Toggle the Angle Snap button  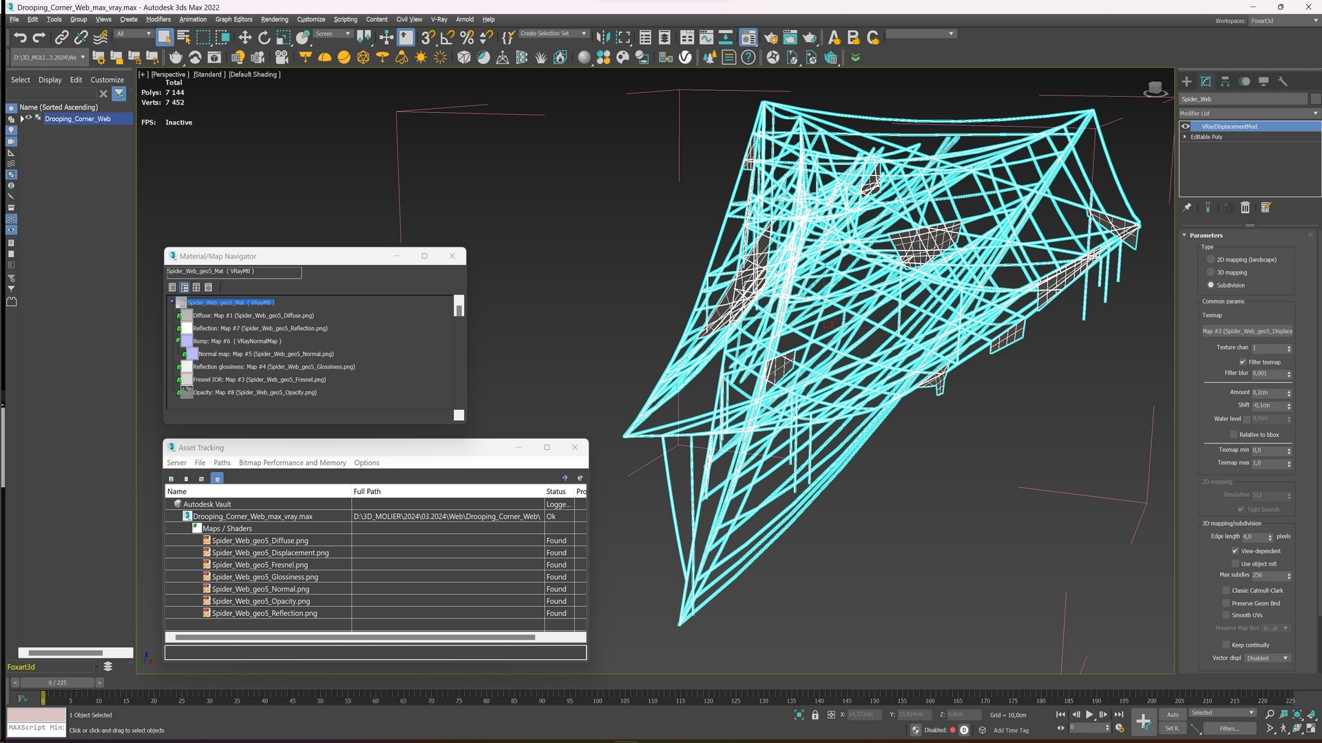(x=448, y=38)
